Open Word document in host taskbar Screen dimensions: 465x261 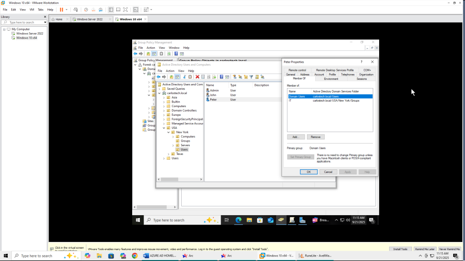pyautogui.click(x=159, y=256)
